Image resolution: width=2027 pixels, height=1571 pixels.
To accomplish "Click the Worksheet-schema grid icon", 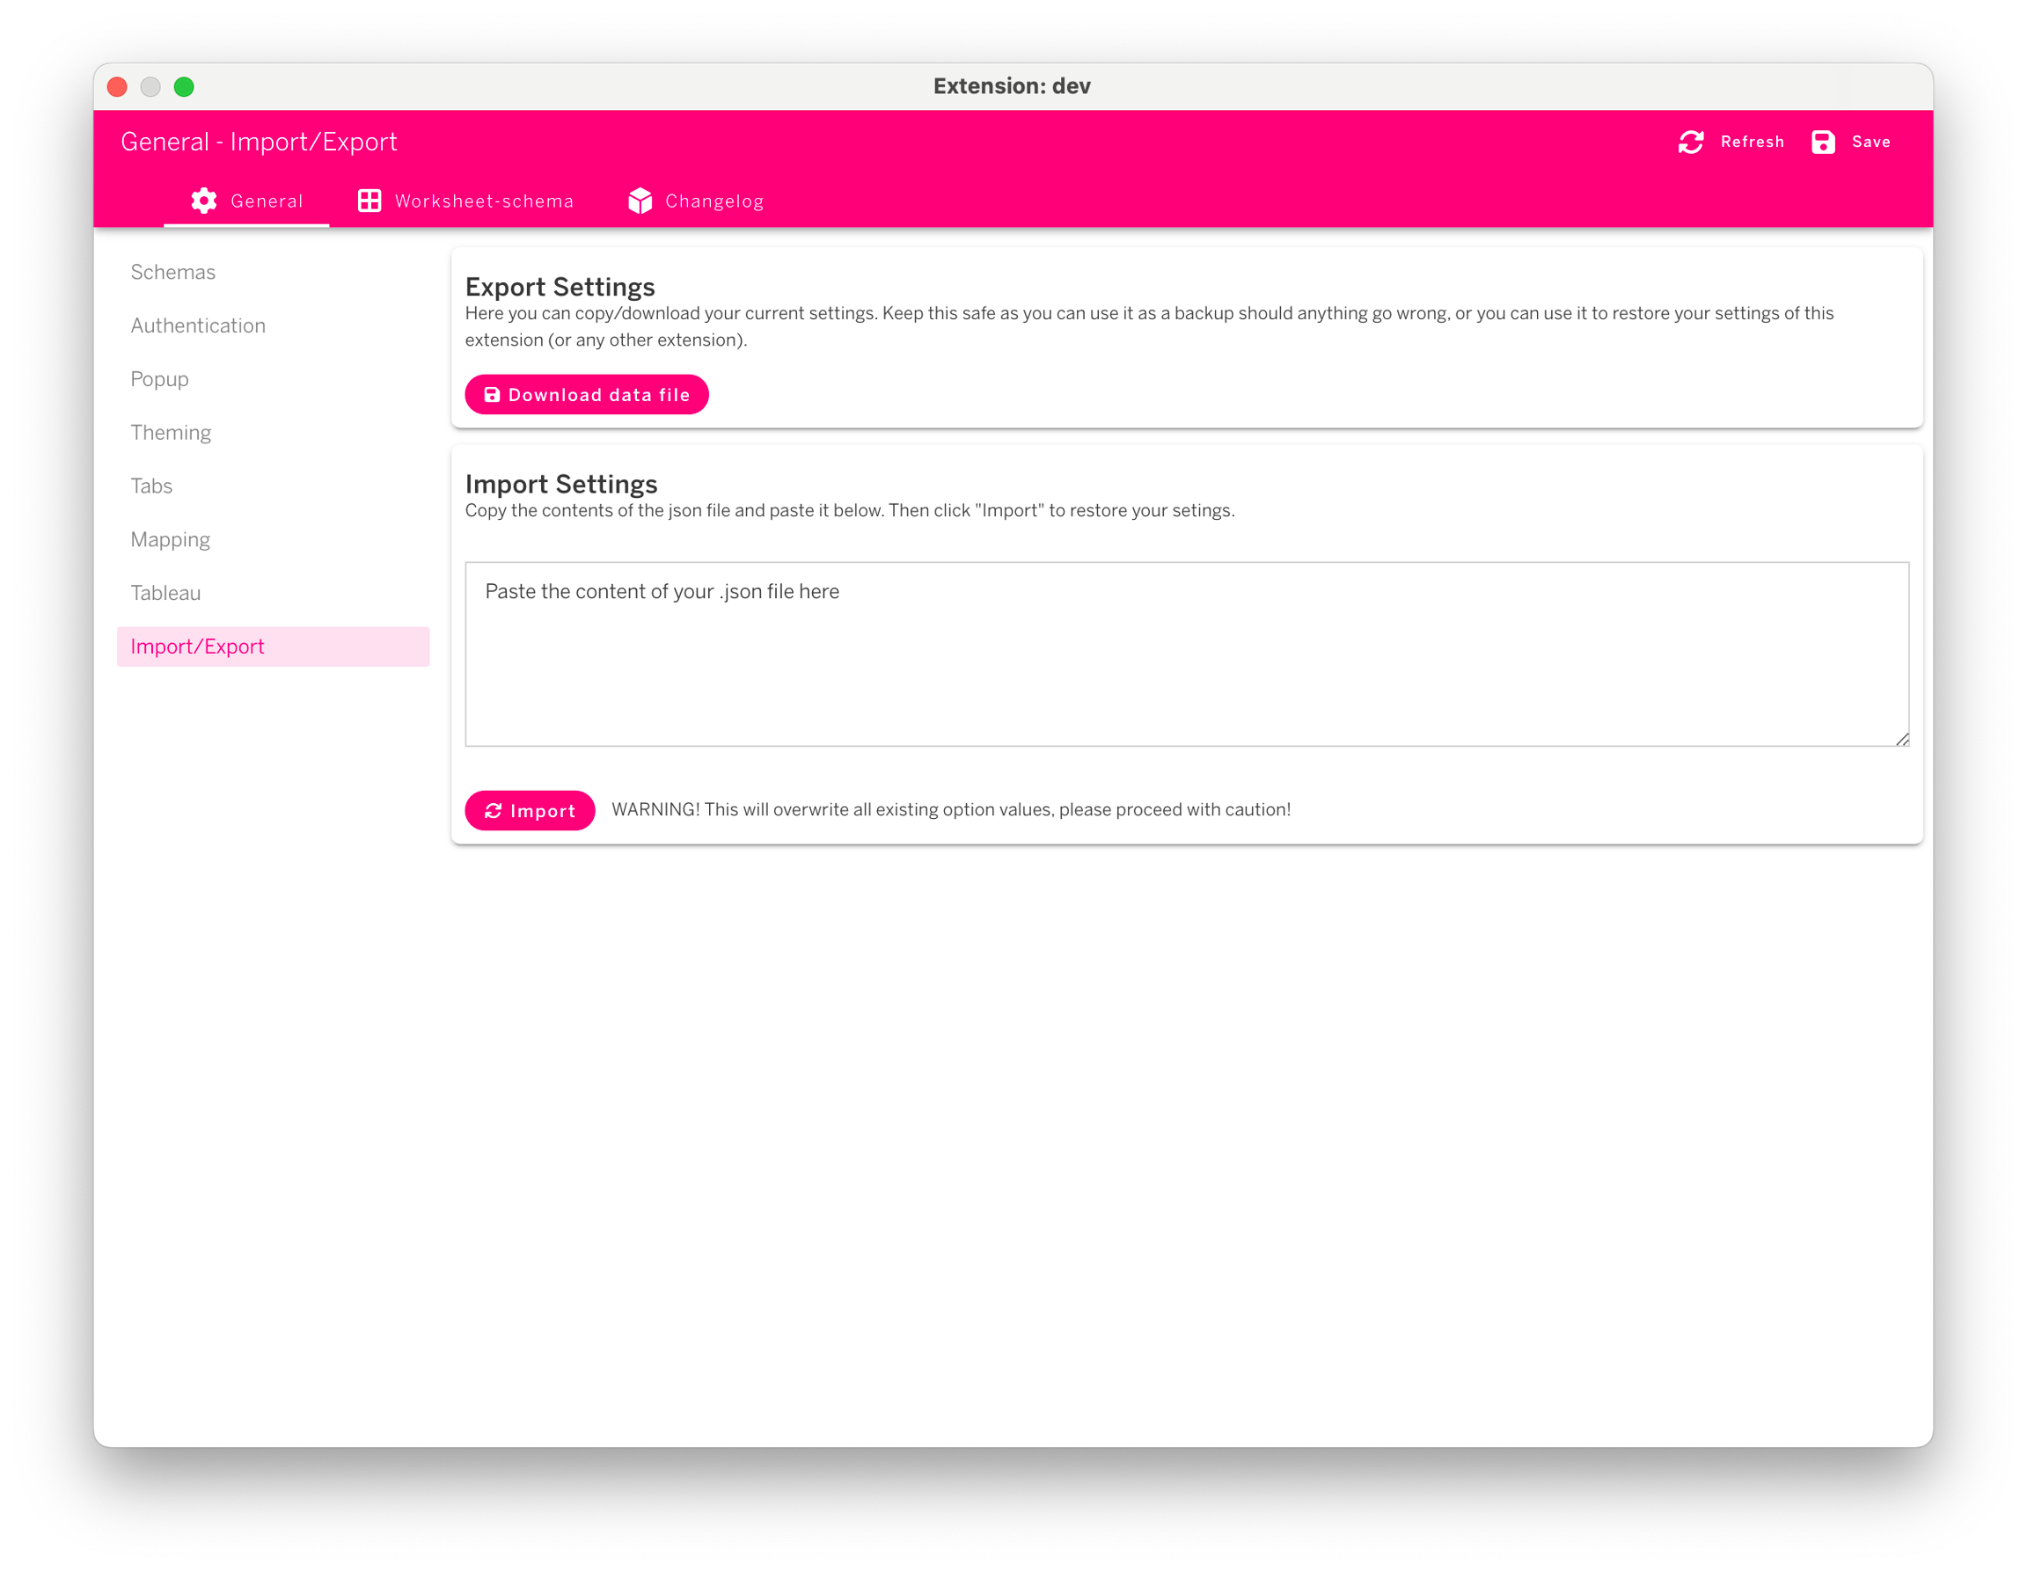I will pyautogui.click(x=370, y=201).
